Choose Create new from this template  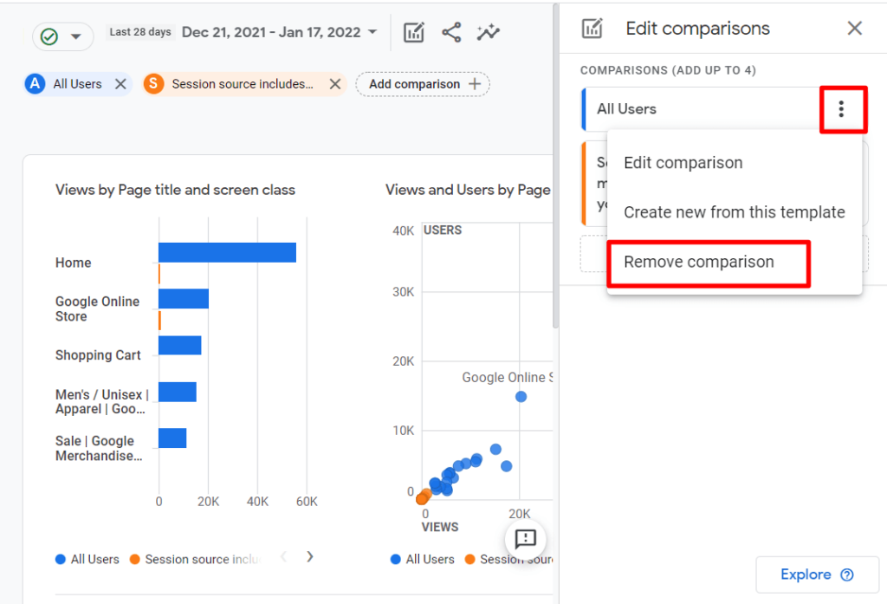point(734,211)
